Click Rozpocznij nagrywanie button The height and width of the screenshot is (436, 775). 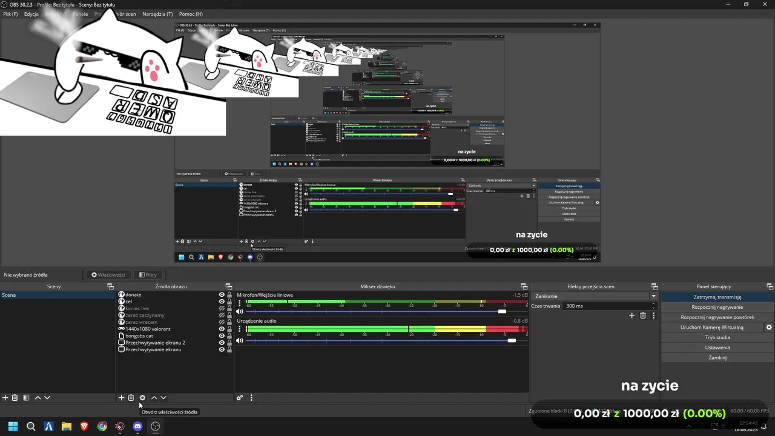coord(717,307)
